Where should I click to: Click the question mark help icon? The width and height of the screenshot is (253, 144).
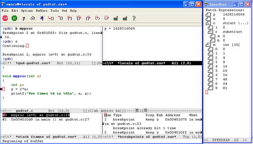[x=134, y=18]
